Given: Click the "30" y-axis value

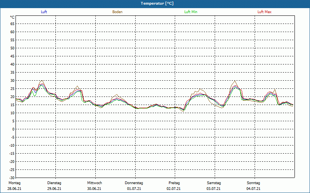Looking at the screenshot, I should tap(12, 81).
